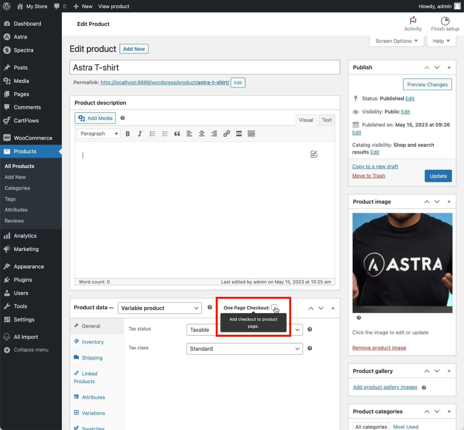Click Copy to a new draft link
The width and height of the screenshot is (464, 430).
click(375, 166)
